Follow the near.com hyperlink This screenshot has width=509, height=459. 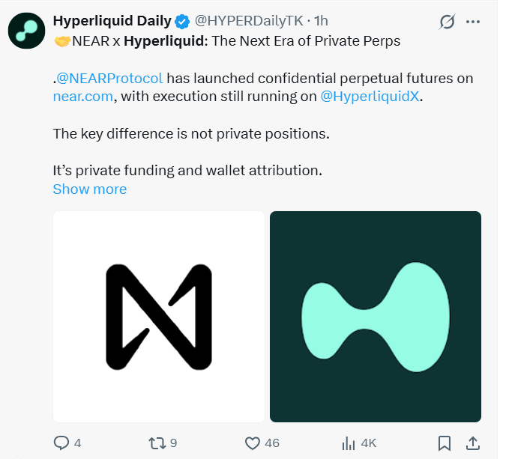coord(83,97)
